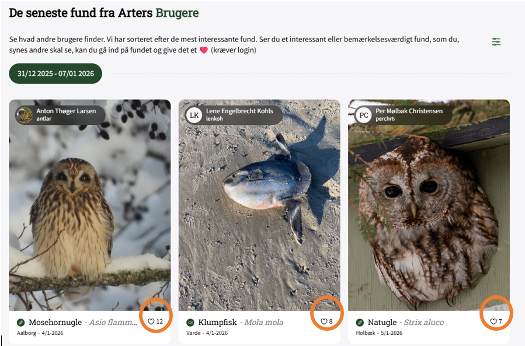Click the green bird icon beside Mosehornugle
This screenshot has height=346, width=525.
[x=21, y=323]
